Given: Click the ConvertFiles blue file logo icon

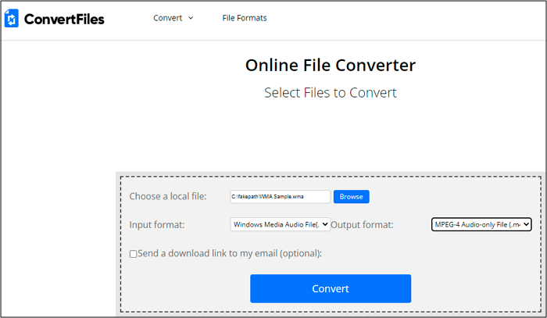Looking at the screenshot, I should pyautogui.click(x=12, y=19).
